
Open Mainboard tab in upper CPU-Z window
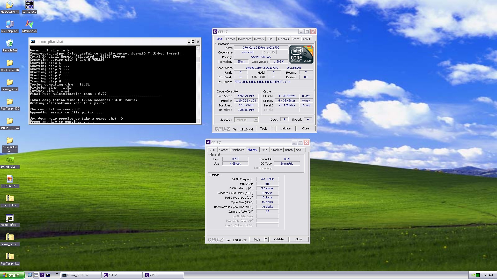point(245,39)
